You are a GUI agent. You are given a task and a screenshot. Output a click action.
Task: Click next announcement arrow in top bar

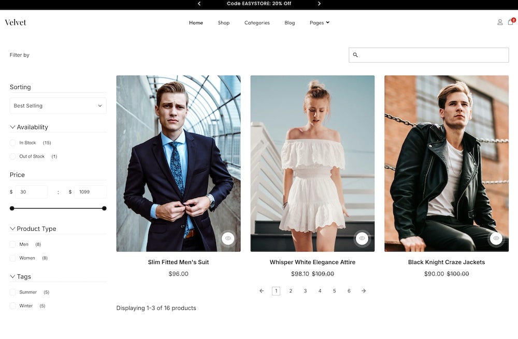click(x=319, y=4)
